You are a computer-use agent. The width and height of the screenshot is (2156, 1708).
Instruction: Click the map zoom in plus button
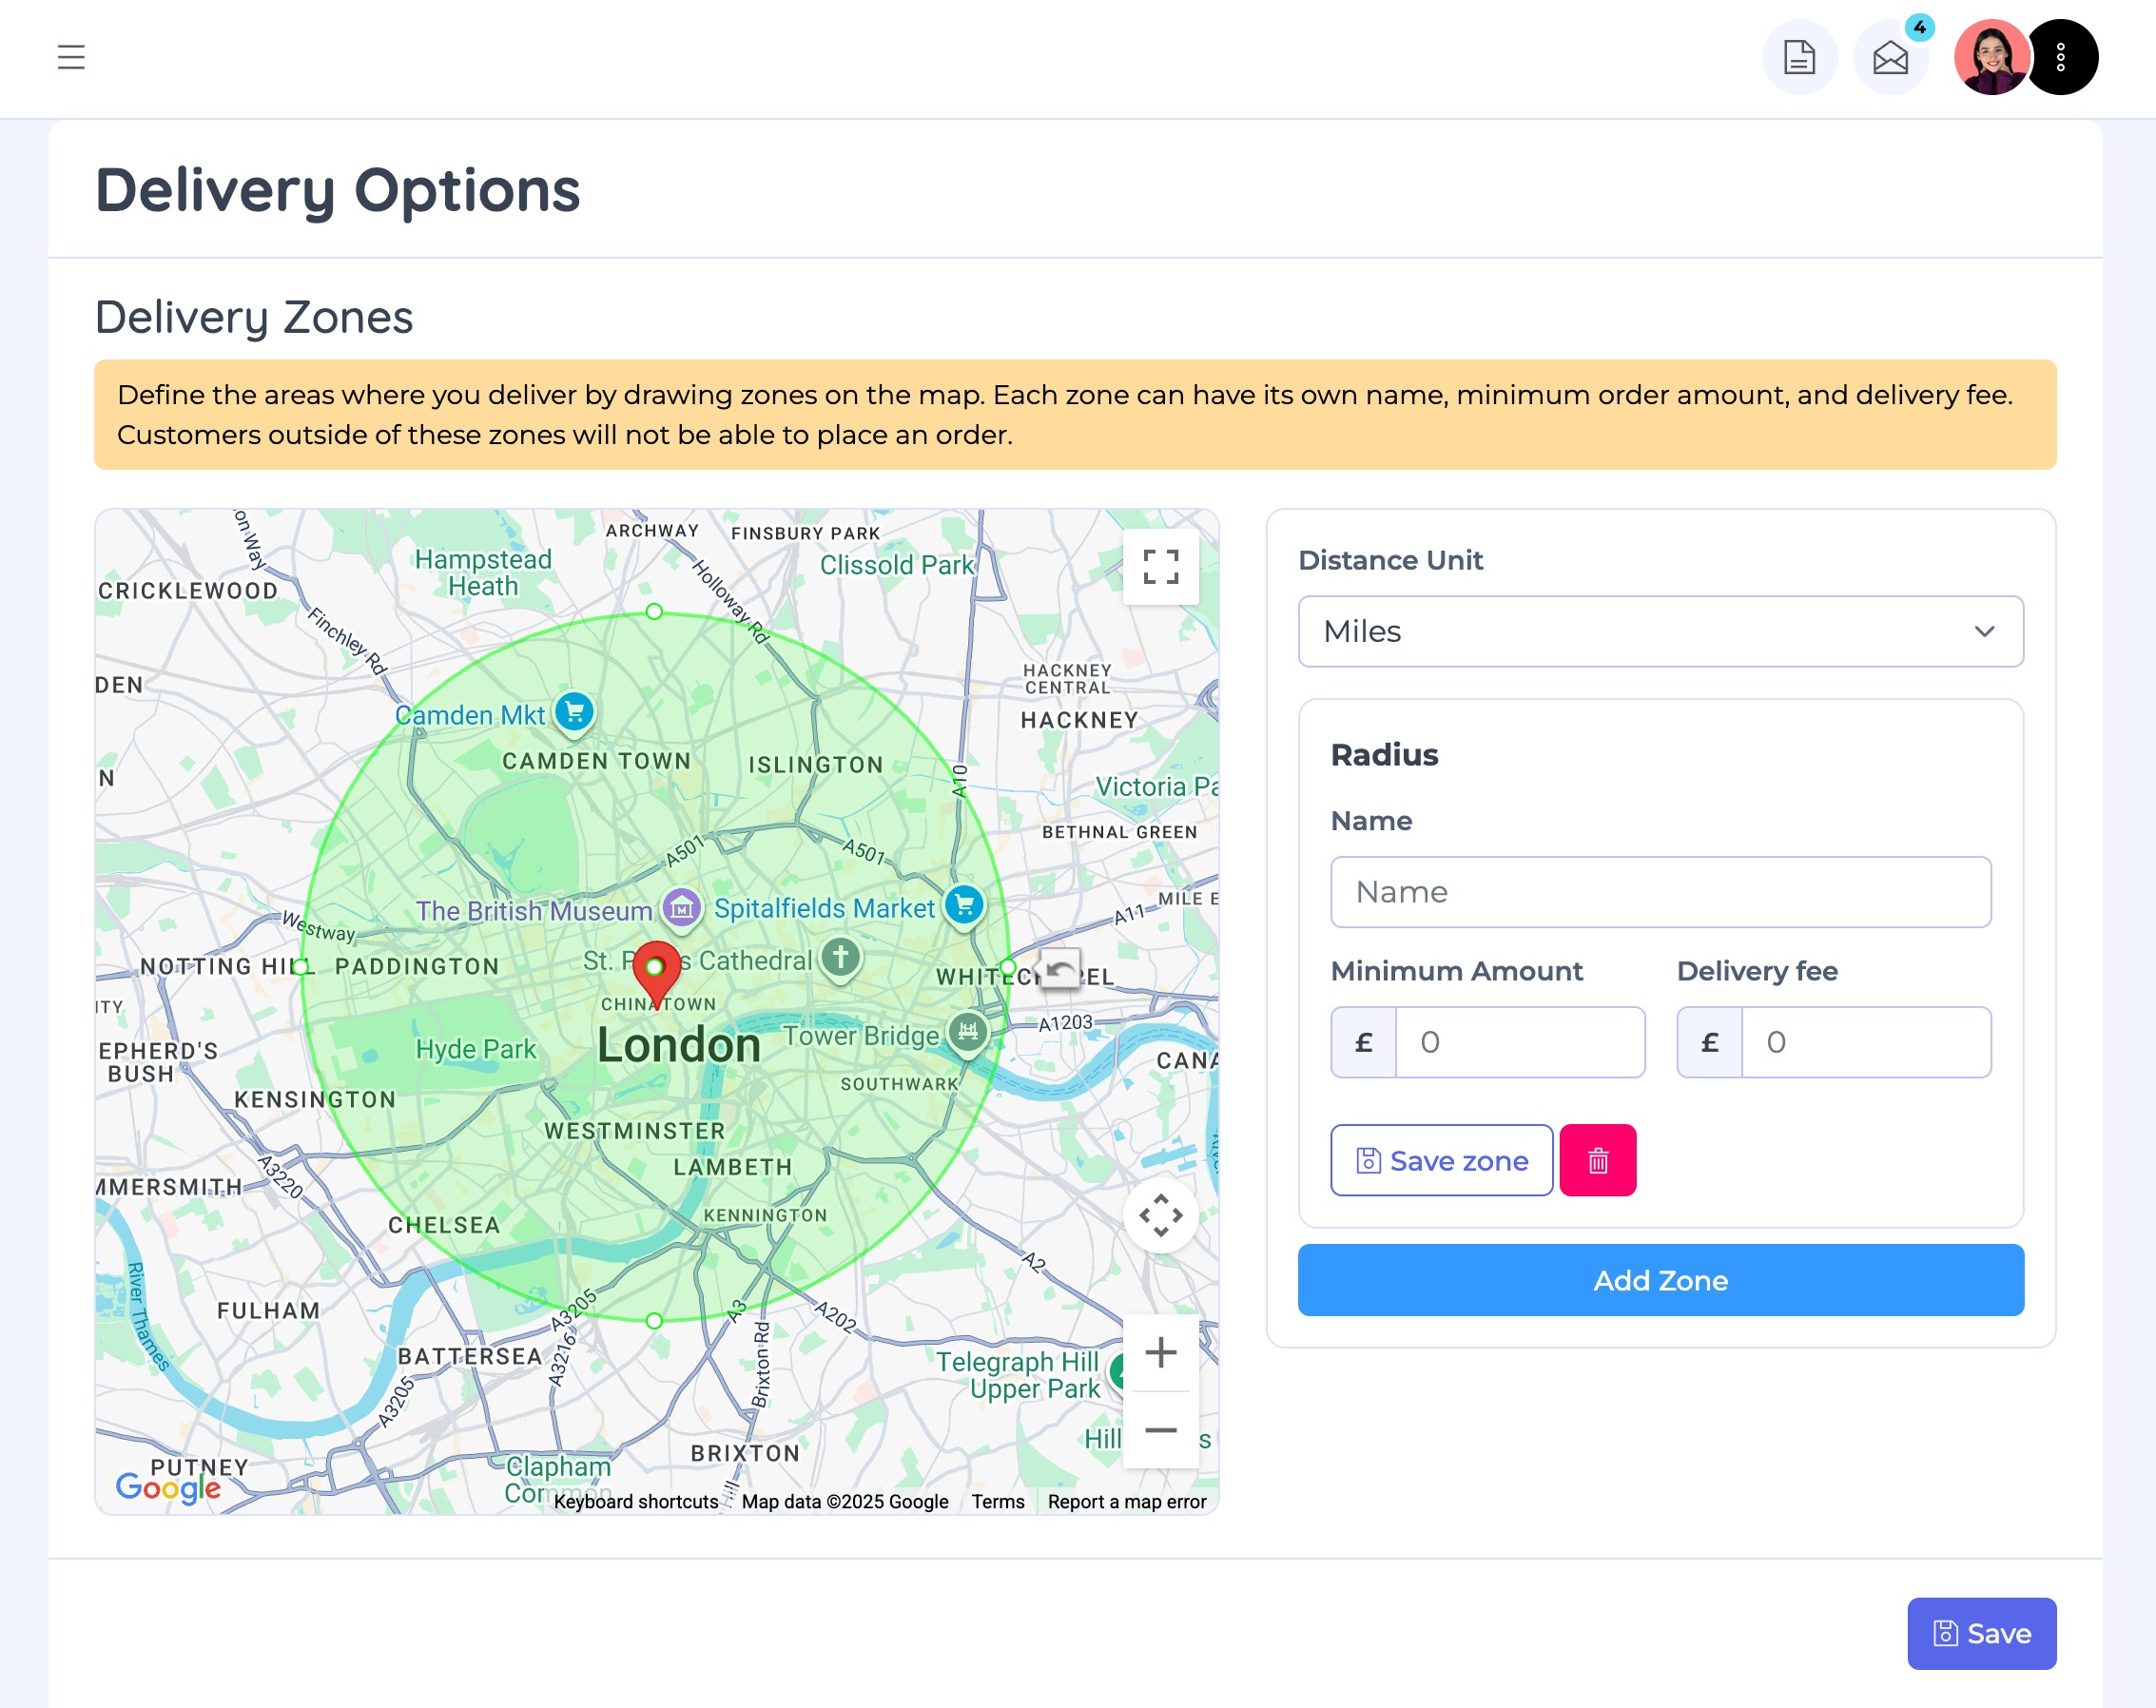pos(1160,1352)
